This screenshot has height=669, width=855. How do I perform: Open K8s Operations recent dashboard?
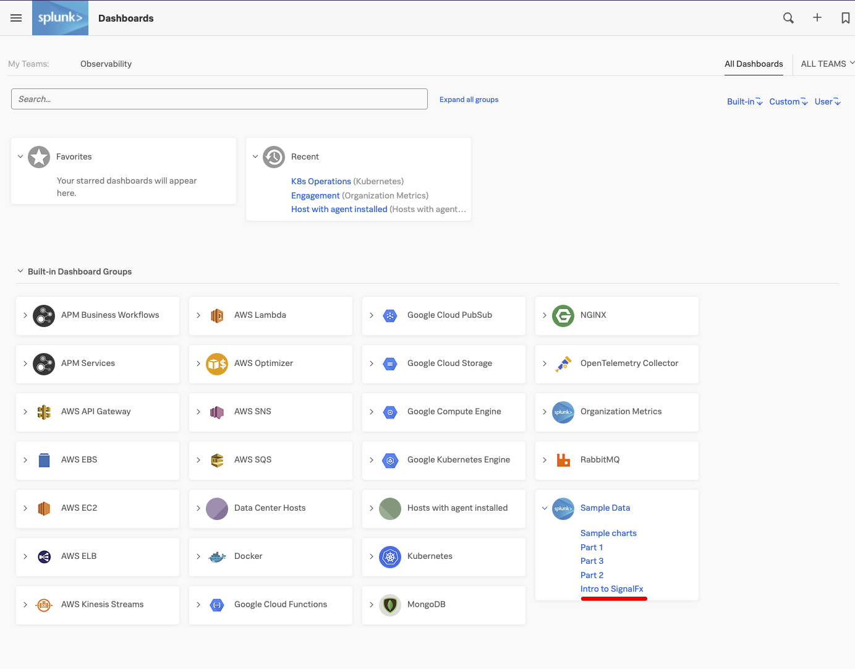click(321, 181)
